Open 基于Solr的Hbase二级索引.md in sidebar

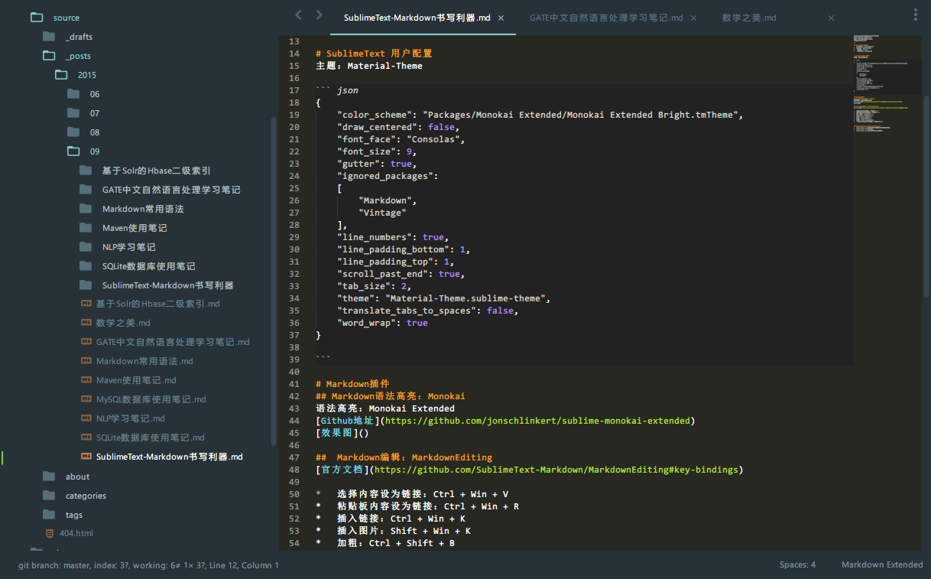tap(157, 304)
